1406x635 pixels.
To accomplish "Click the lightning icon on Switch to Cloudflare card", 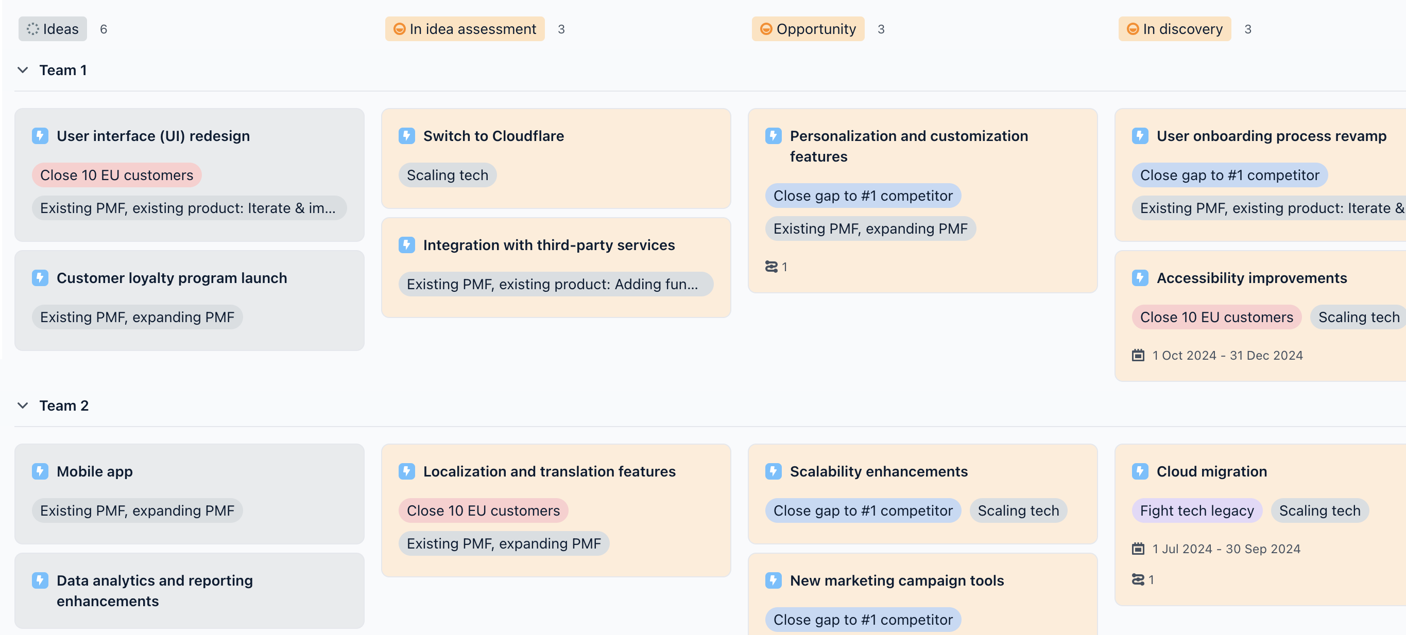I will click(x=407, y=136).
